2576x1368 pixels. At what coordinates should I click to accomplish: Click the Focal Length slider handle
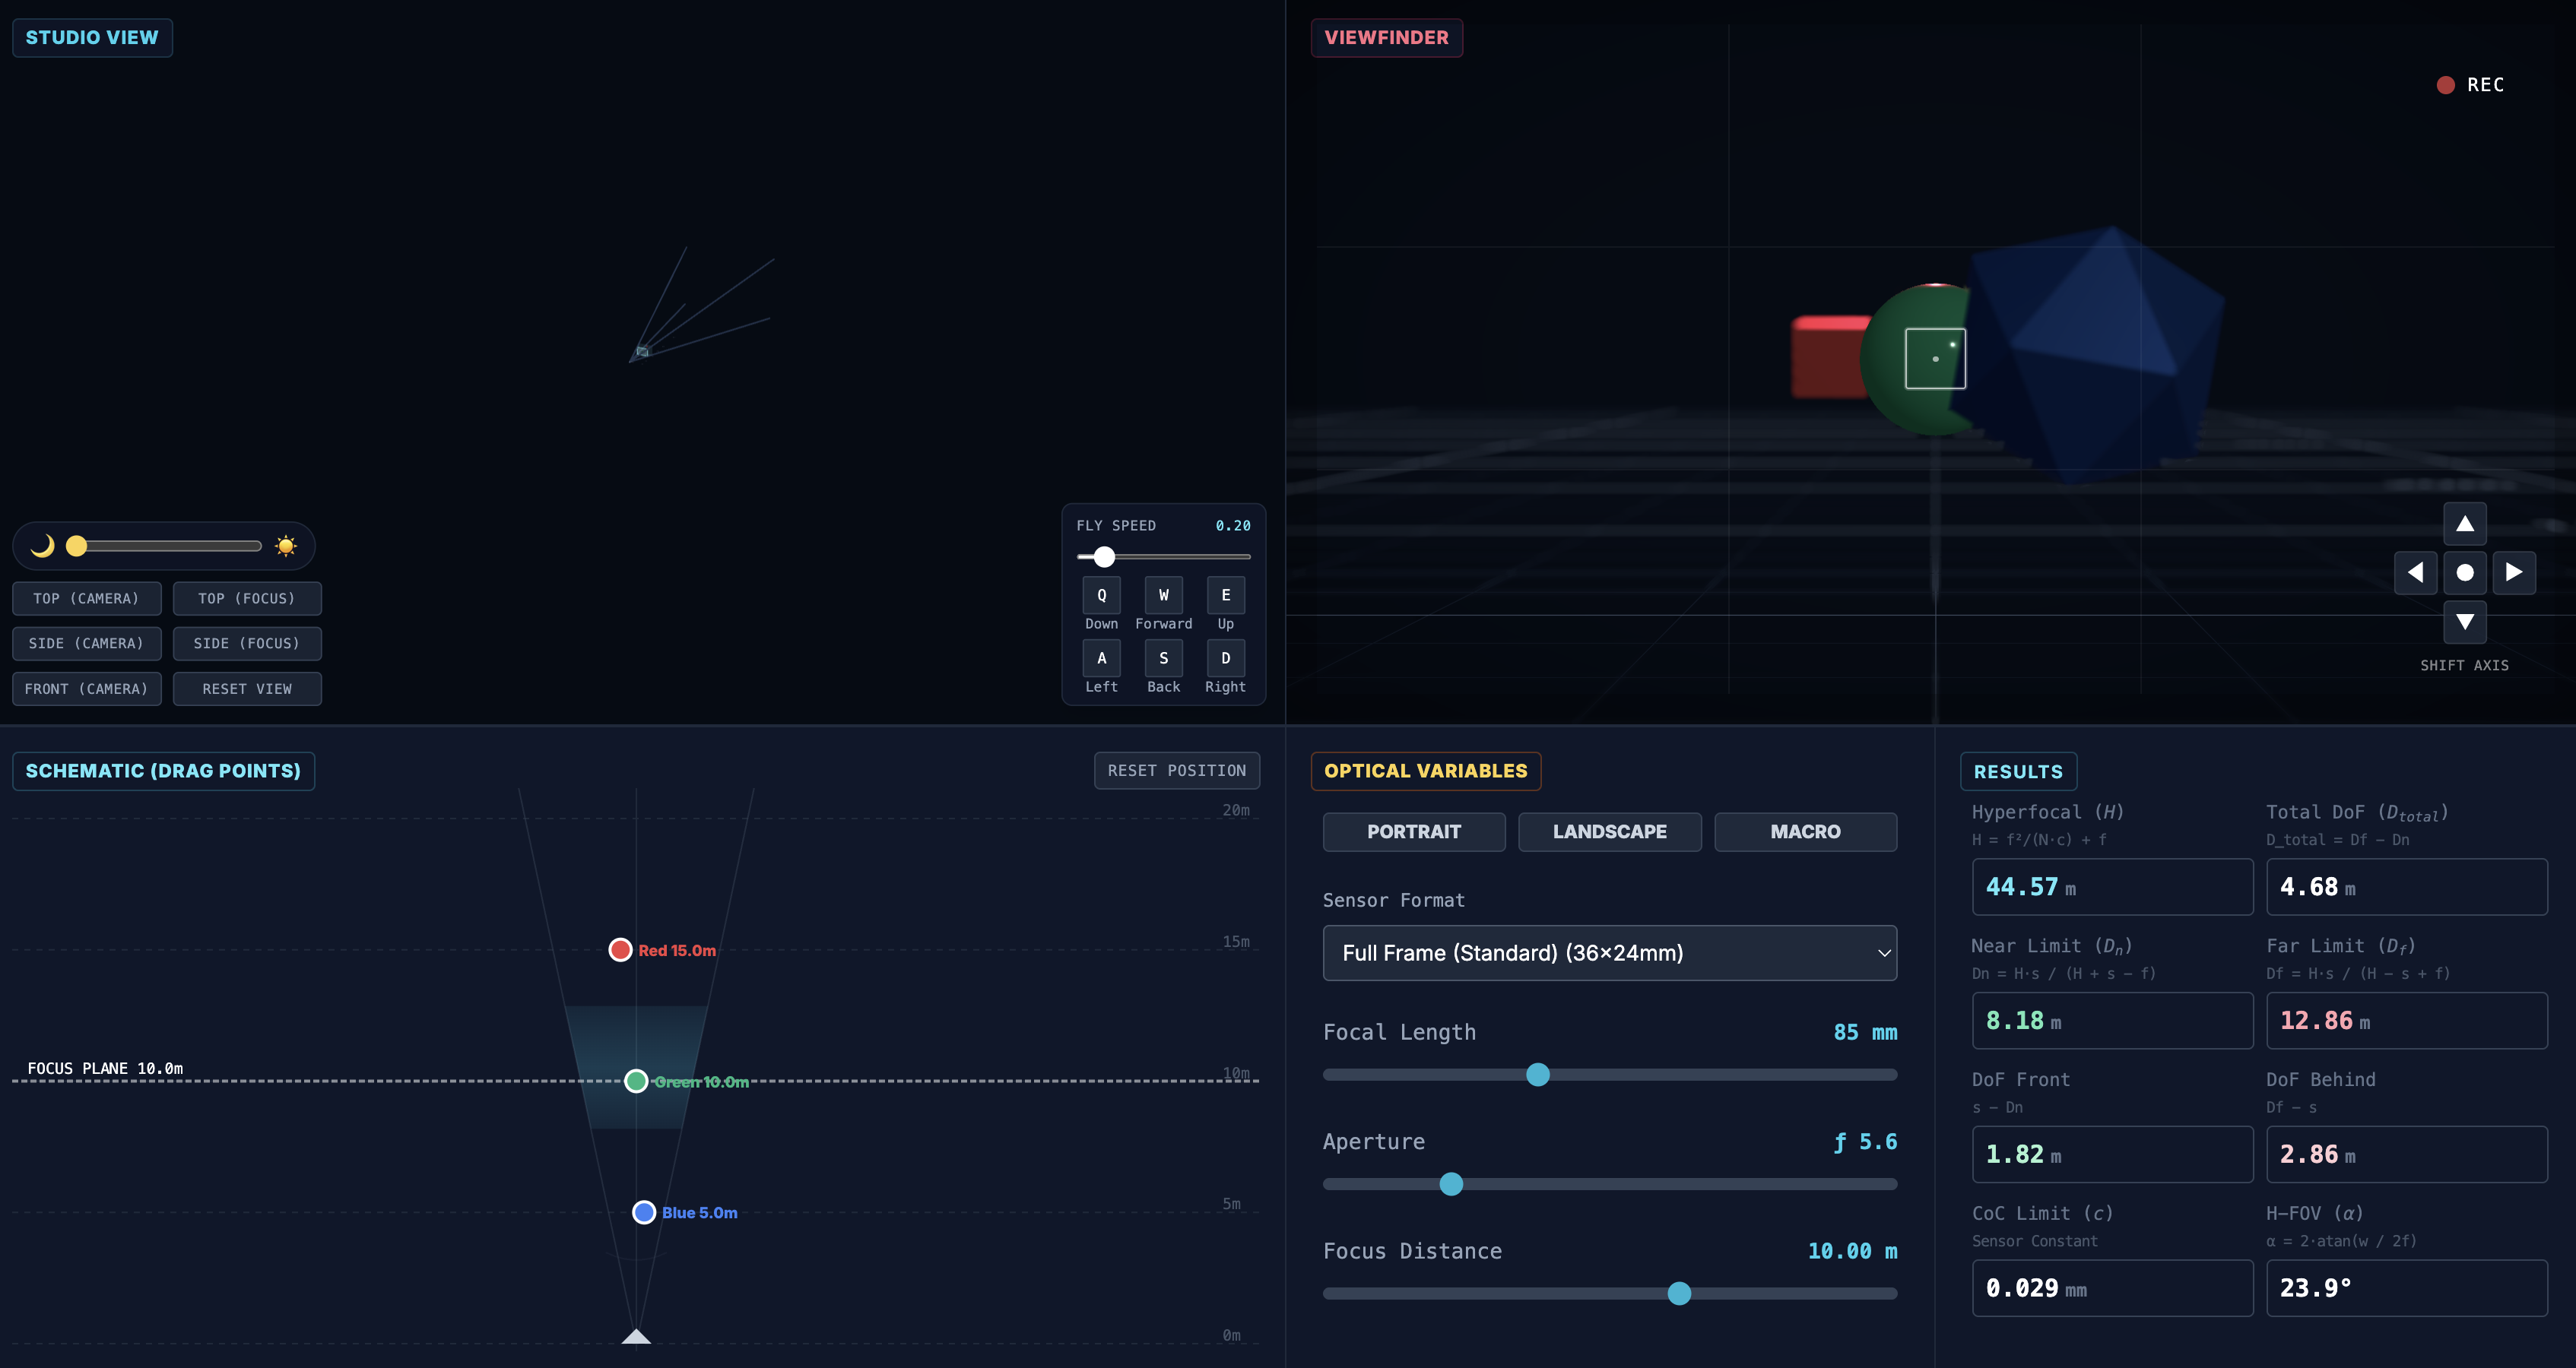1538,1074
